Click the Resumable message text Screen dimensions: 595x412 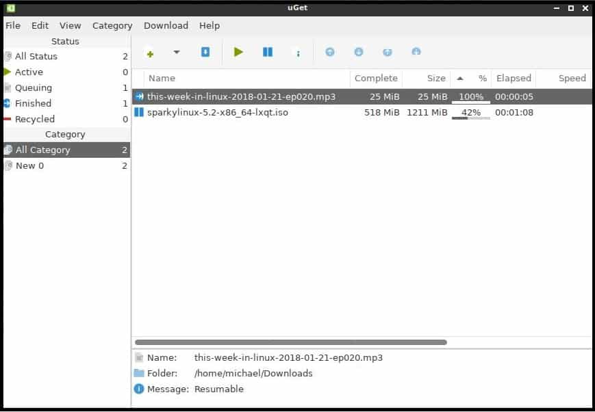219,389
